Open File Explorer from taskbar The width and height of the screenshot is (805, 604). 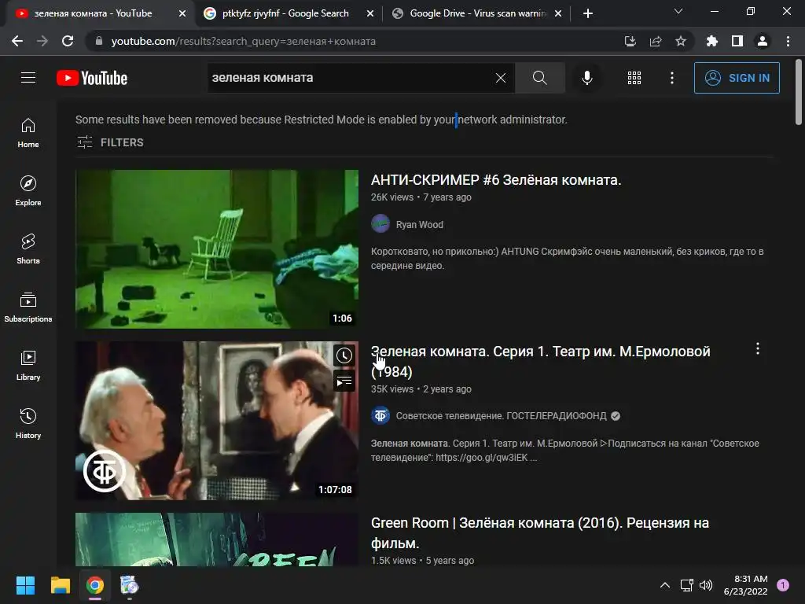60,585
